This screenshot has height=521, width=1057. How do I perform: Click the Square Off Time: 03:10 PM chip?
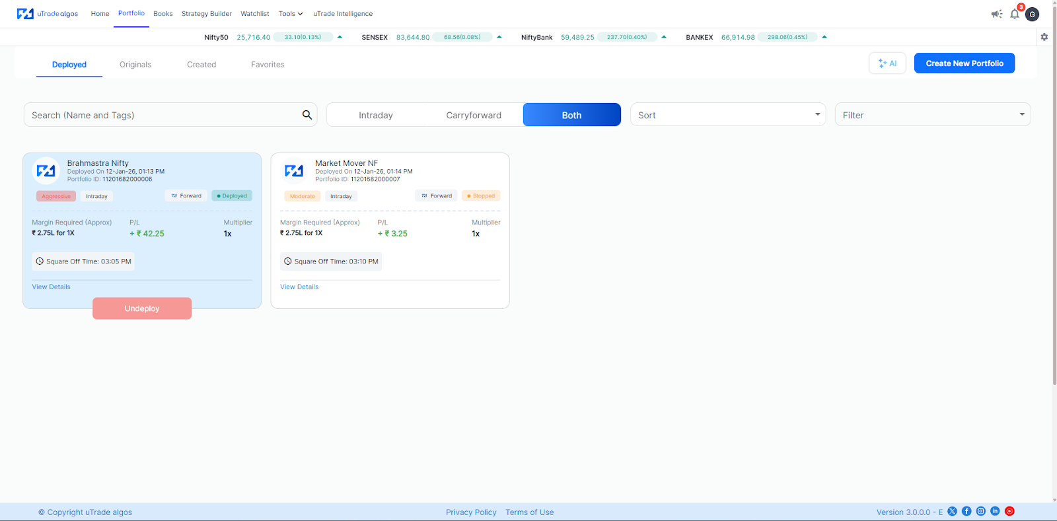point(331,261)
